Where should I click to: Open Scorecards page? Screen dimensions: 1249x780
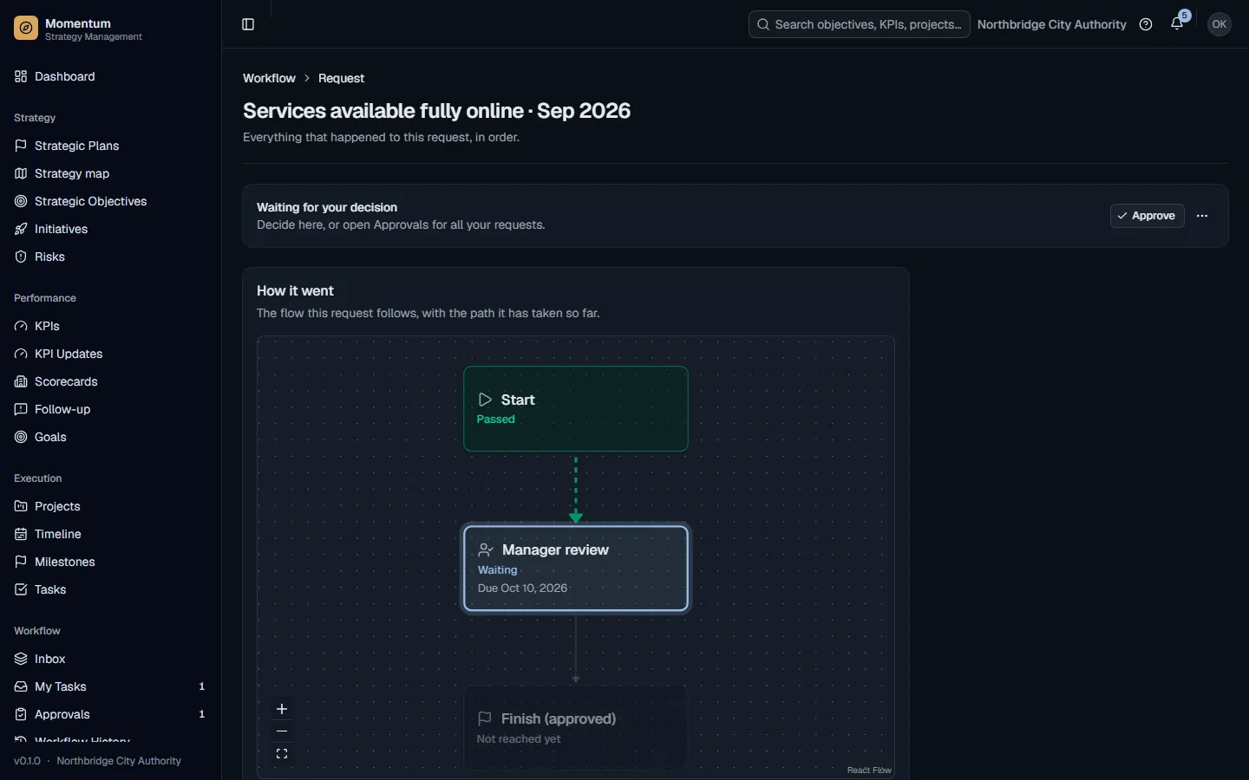[110, 381]
